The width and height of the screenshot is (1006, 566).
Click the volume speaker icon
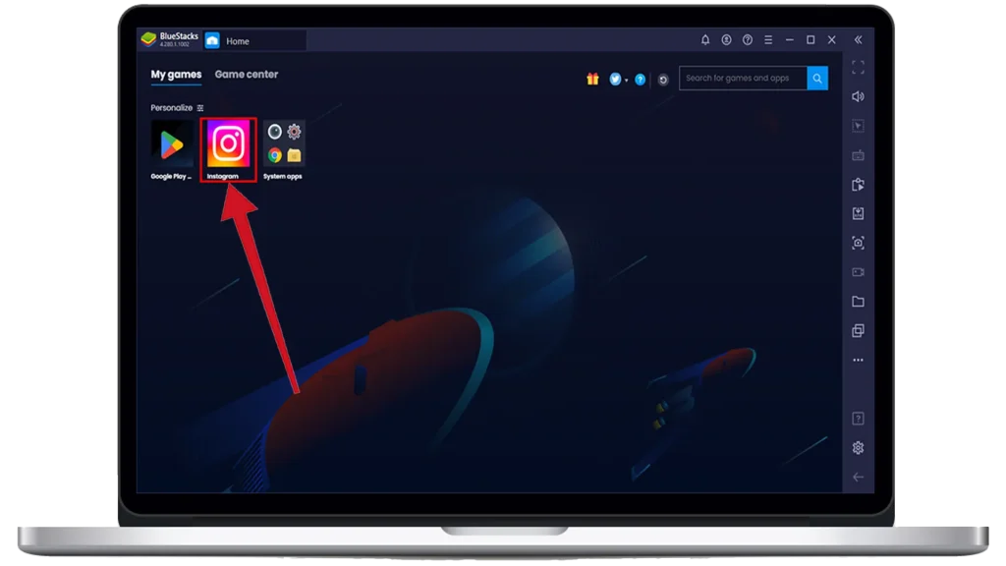pos(858,97)
